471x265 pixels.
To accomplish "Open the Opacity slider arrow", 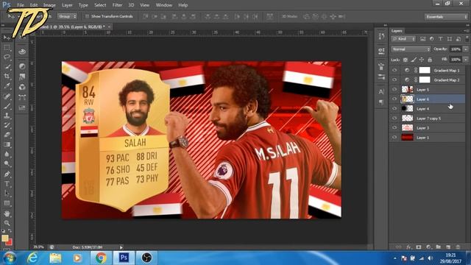I will 466,49.
